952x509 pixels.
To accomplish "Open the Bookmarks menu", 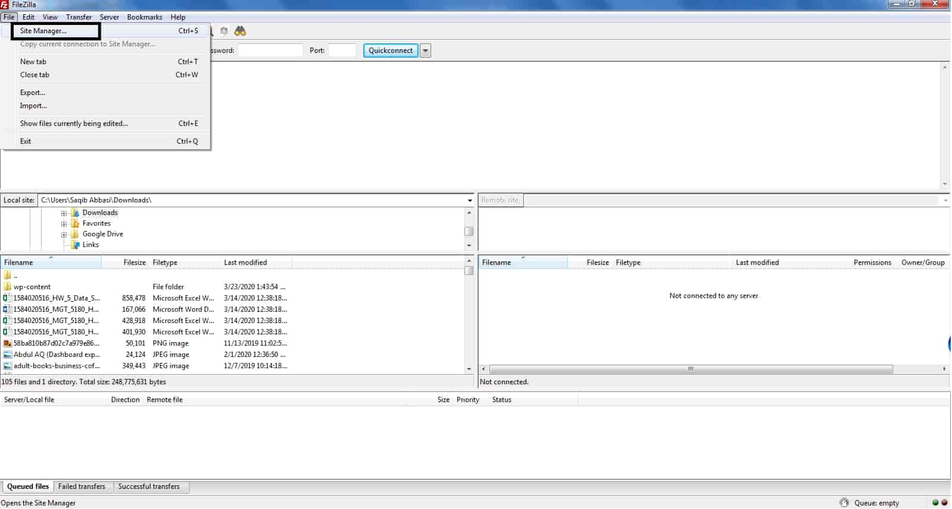I will click(x=144, y=17).
